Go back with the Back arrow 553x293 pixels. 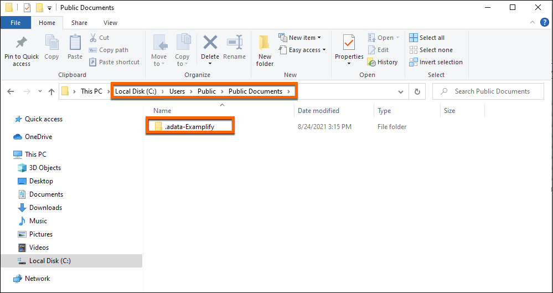click(11, 91)
